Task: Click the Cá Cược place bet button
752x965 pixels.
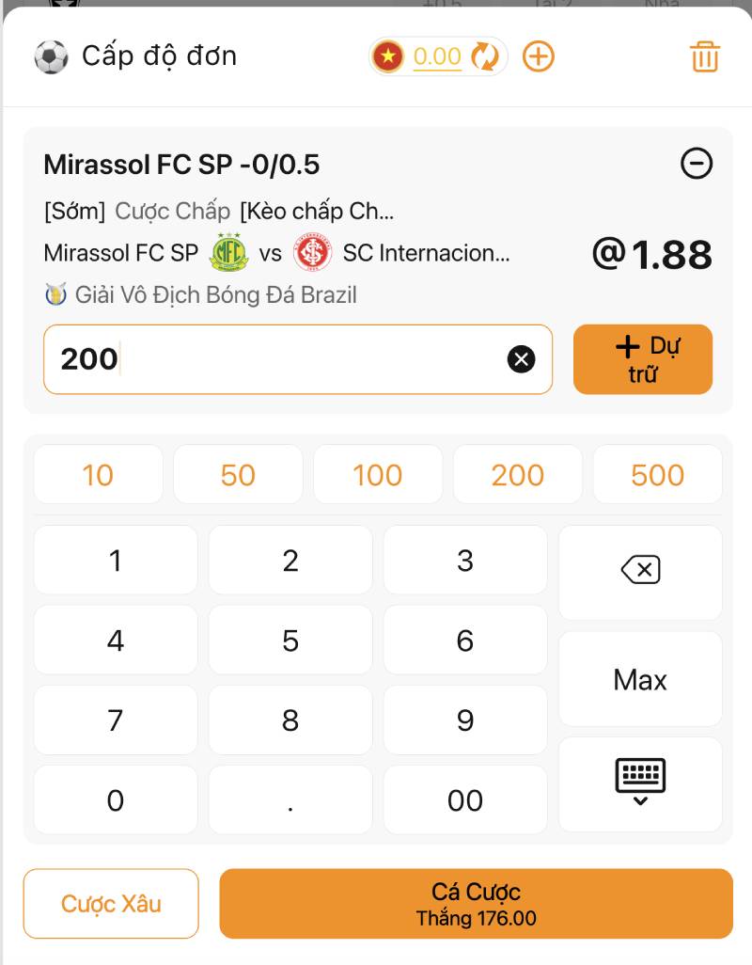Action: click(476, 903)
